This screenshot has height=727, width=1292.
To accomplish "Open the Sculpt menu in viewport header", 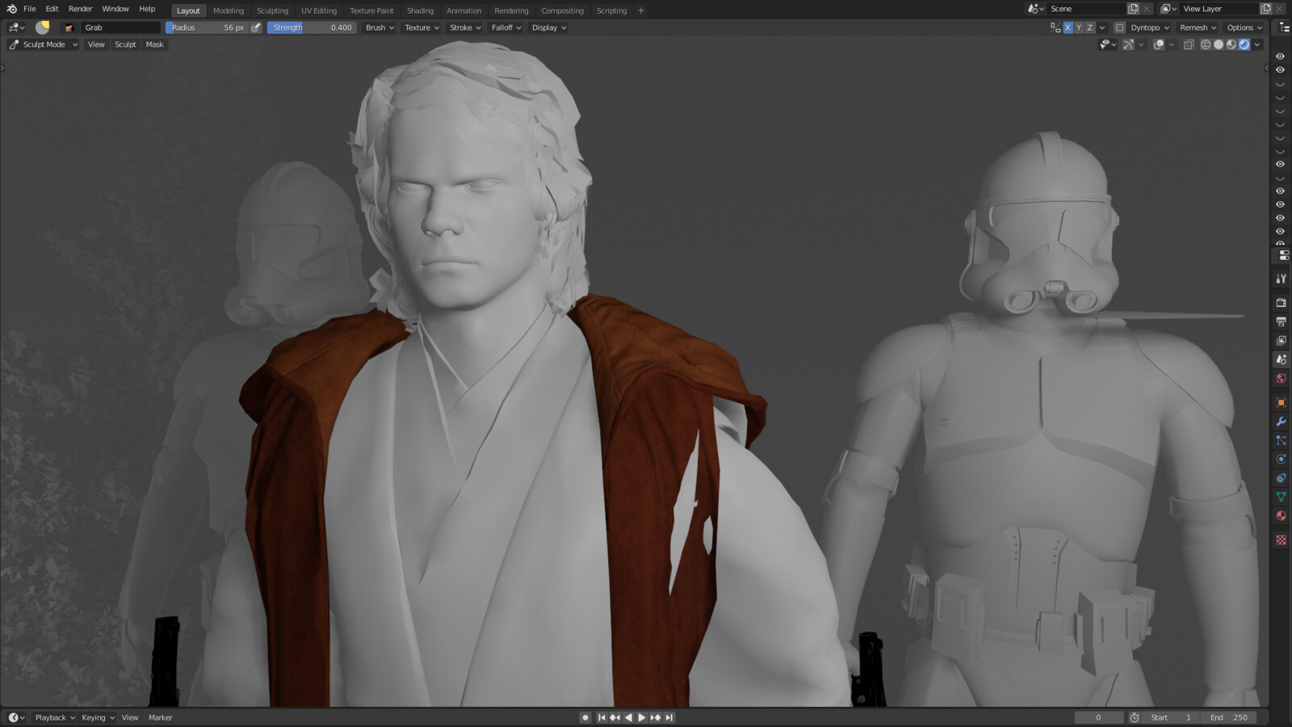I will [x=125, y=44].
